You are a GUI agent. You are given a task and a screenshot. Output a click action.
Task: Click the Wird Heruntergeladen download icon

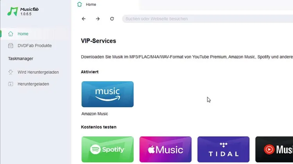tap(11, 72)
